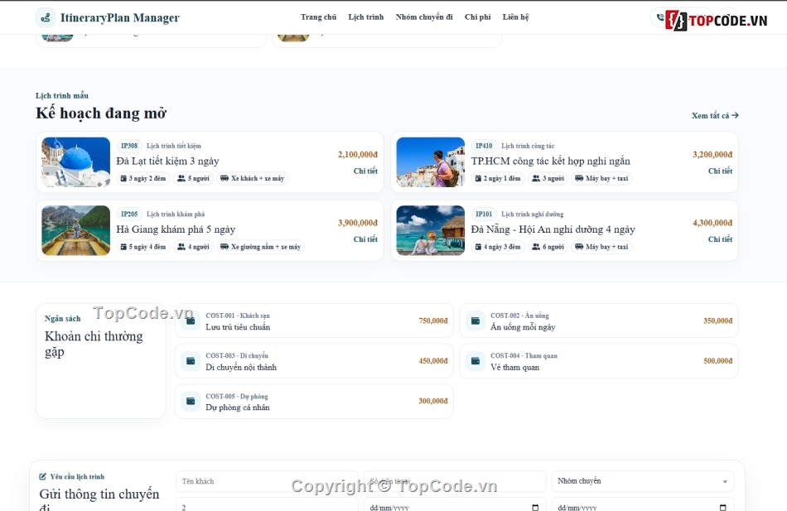Click wallet icon for COST-001 Khách sạn
The width and height of the screenshot is (787, 511).
[x=191, y=321]
